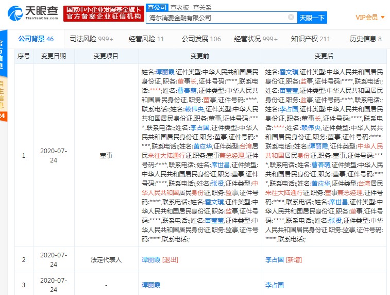Viewport: 390px width, 295px height.
Task: Open 李占国 link in row 3
Action: point(275,285)
